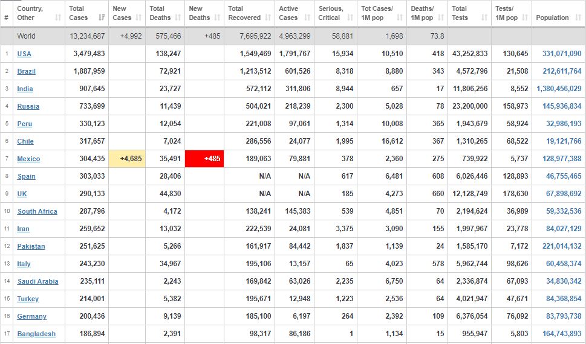Screen dimensions: 586x344
Task: Sort by Total Cases column arrows
Action: click(102, 18)
